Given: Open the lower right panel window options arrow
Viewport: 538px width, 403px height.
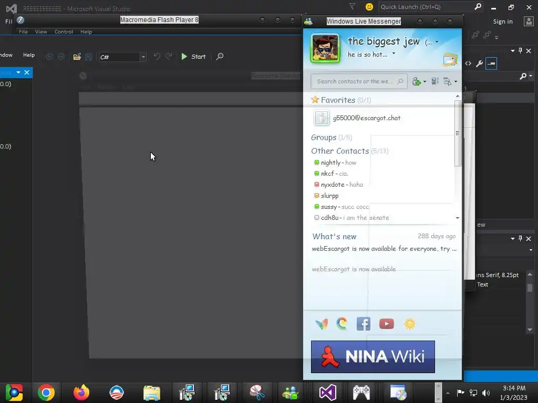Looking at the screenshot, I should pos(513,239).
